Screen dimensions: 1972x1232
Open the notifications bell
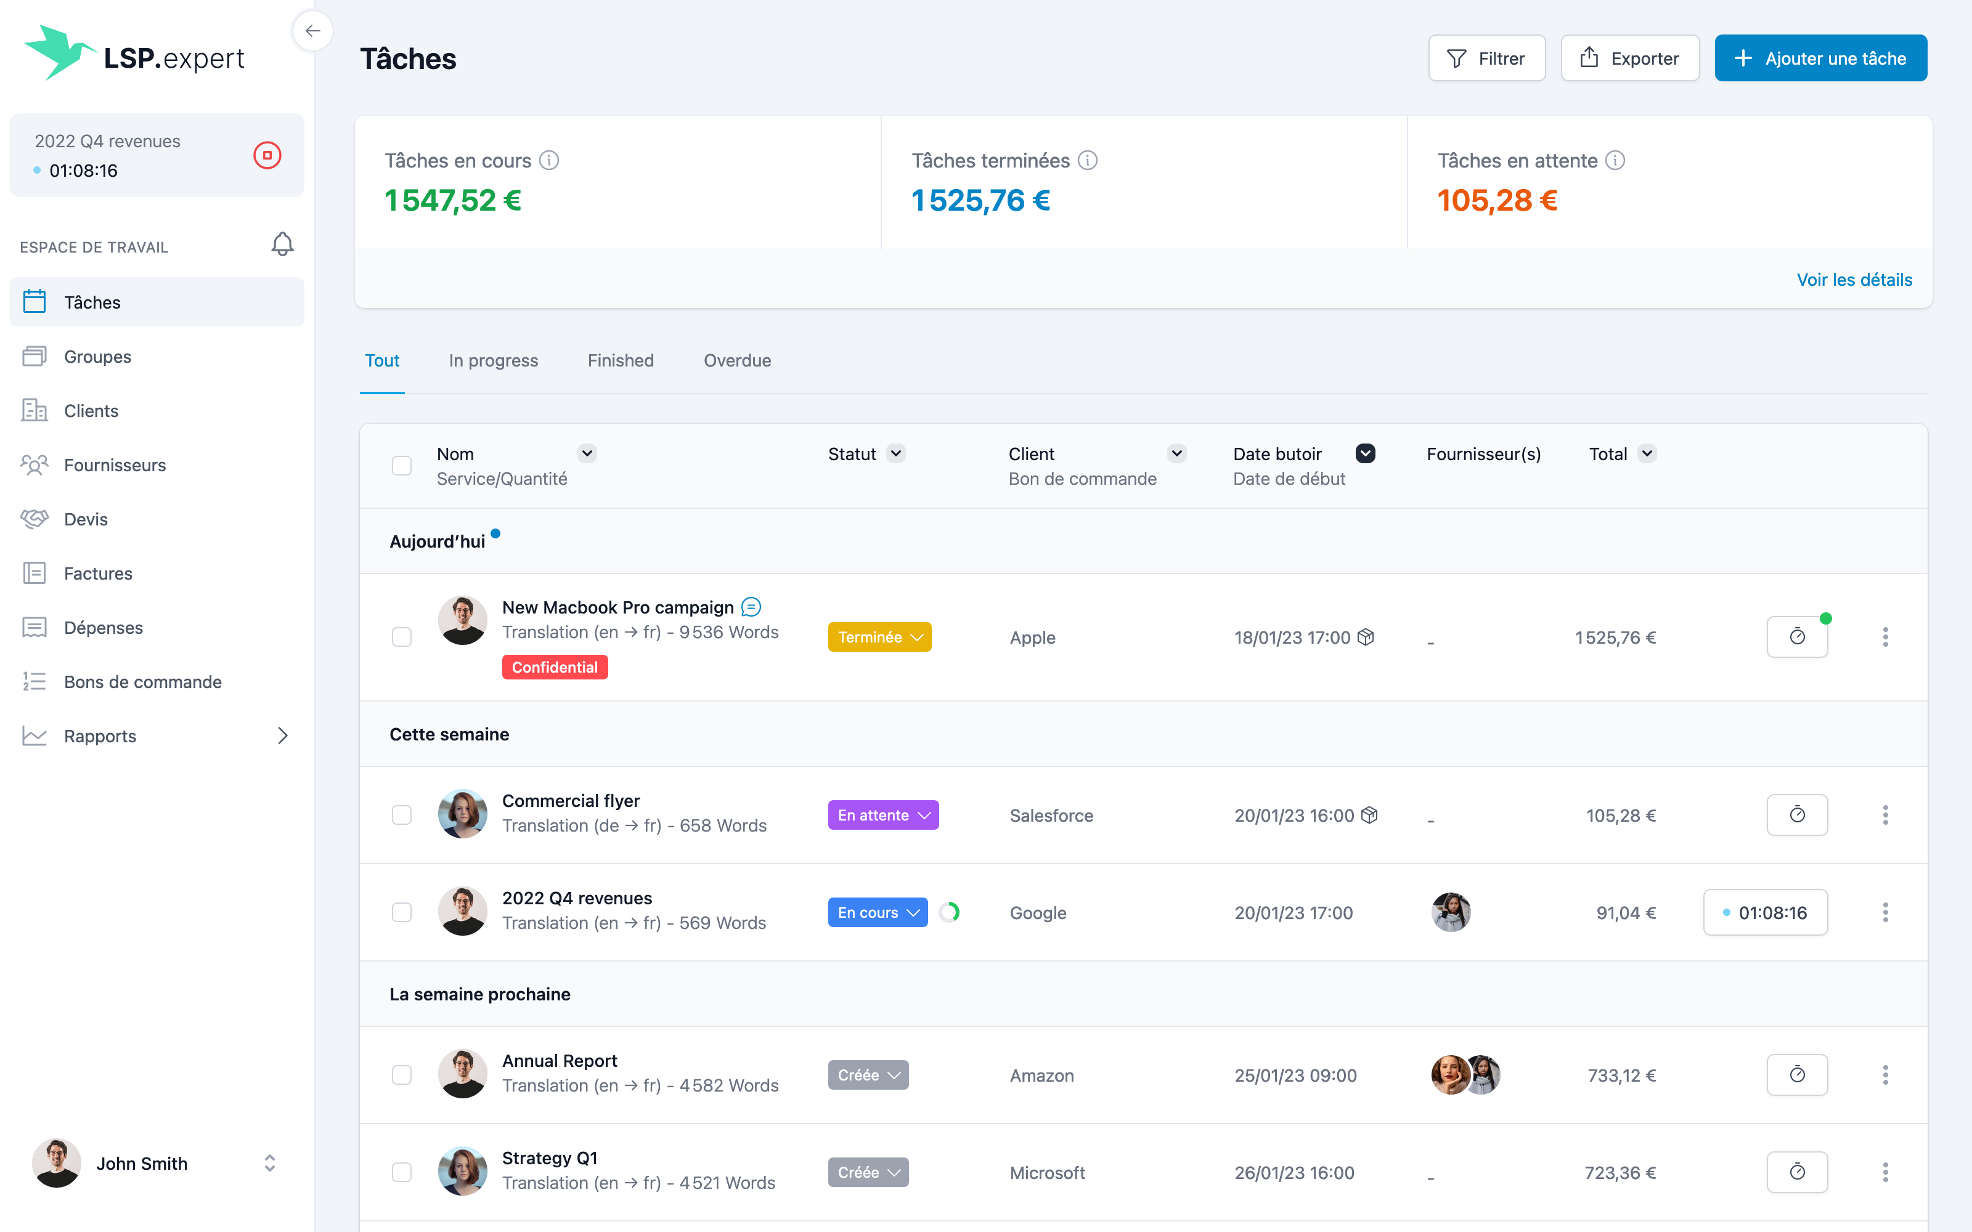coord(282,245)
